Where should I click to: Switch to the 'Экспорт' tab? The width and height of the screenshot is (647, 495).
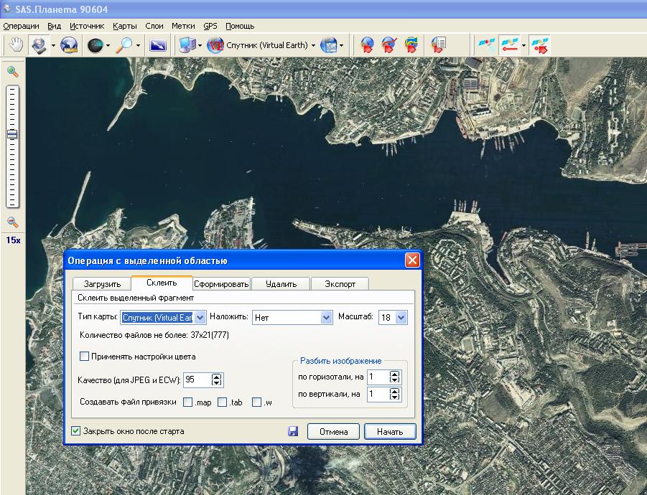(340, 283)
